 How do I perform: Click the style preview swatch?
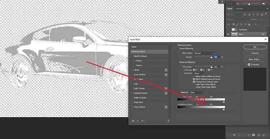[x=255, y=79]
